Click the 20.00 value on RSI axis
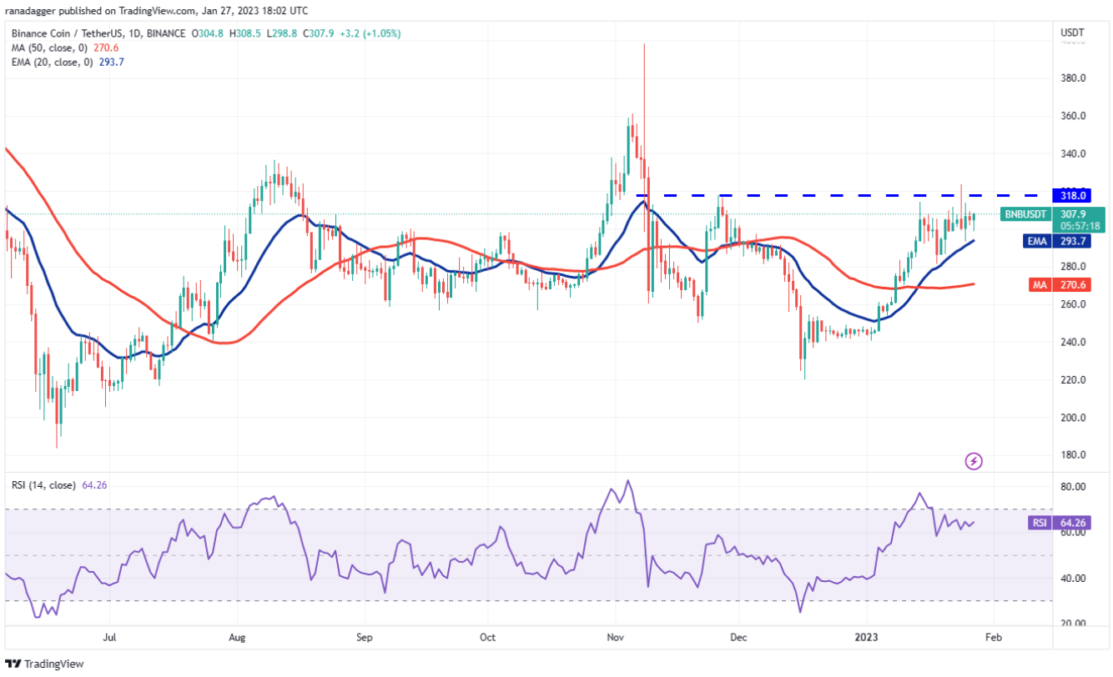This screenshot has height=677, width=1113. coord(1071,624)
